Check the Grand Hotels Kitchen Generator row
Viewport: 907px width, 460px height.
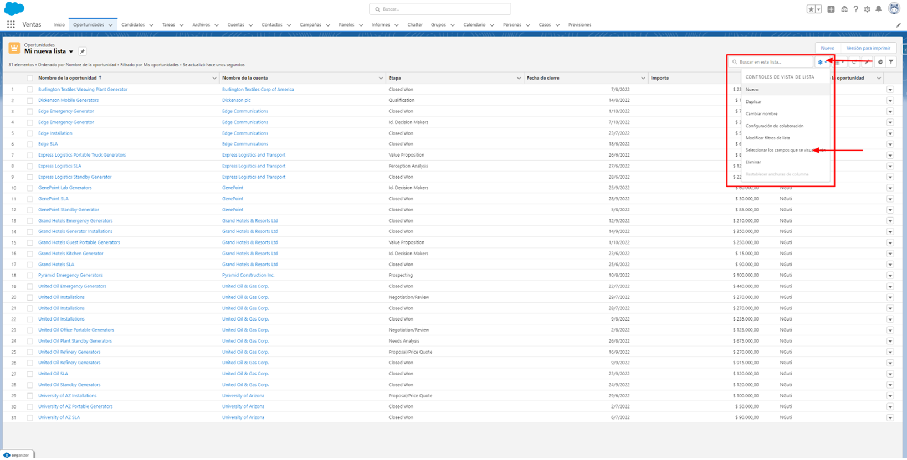(30, 254)
